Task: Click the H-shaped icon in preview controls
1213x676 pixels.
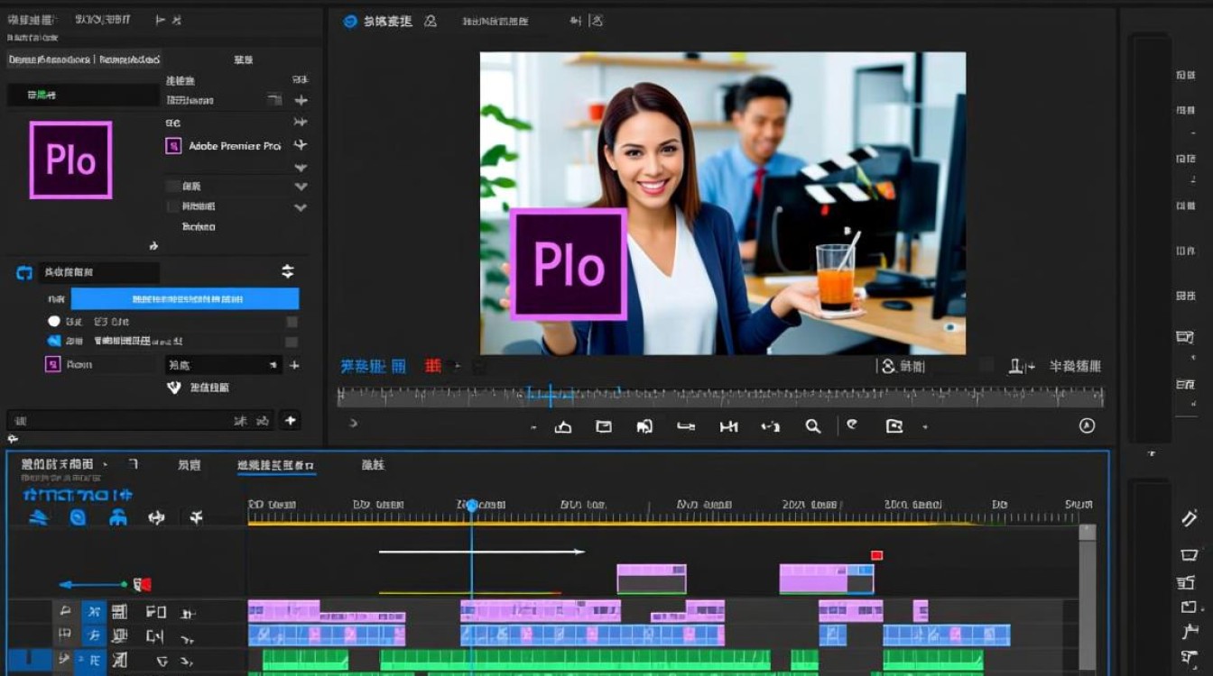Action: (x=728, y=426)
